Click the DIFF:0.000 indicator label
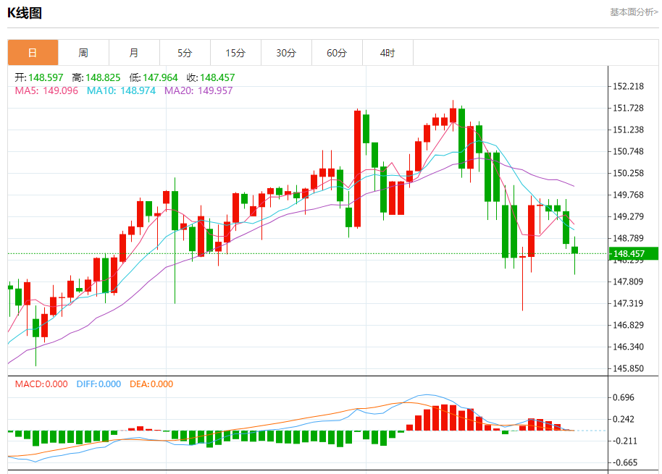This screenshot has width=662, height=474. click(x=99, y=384)
